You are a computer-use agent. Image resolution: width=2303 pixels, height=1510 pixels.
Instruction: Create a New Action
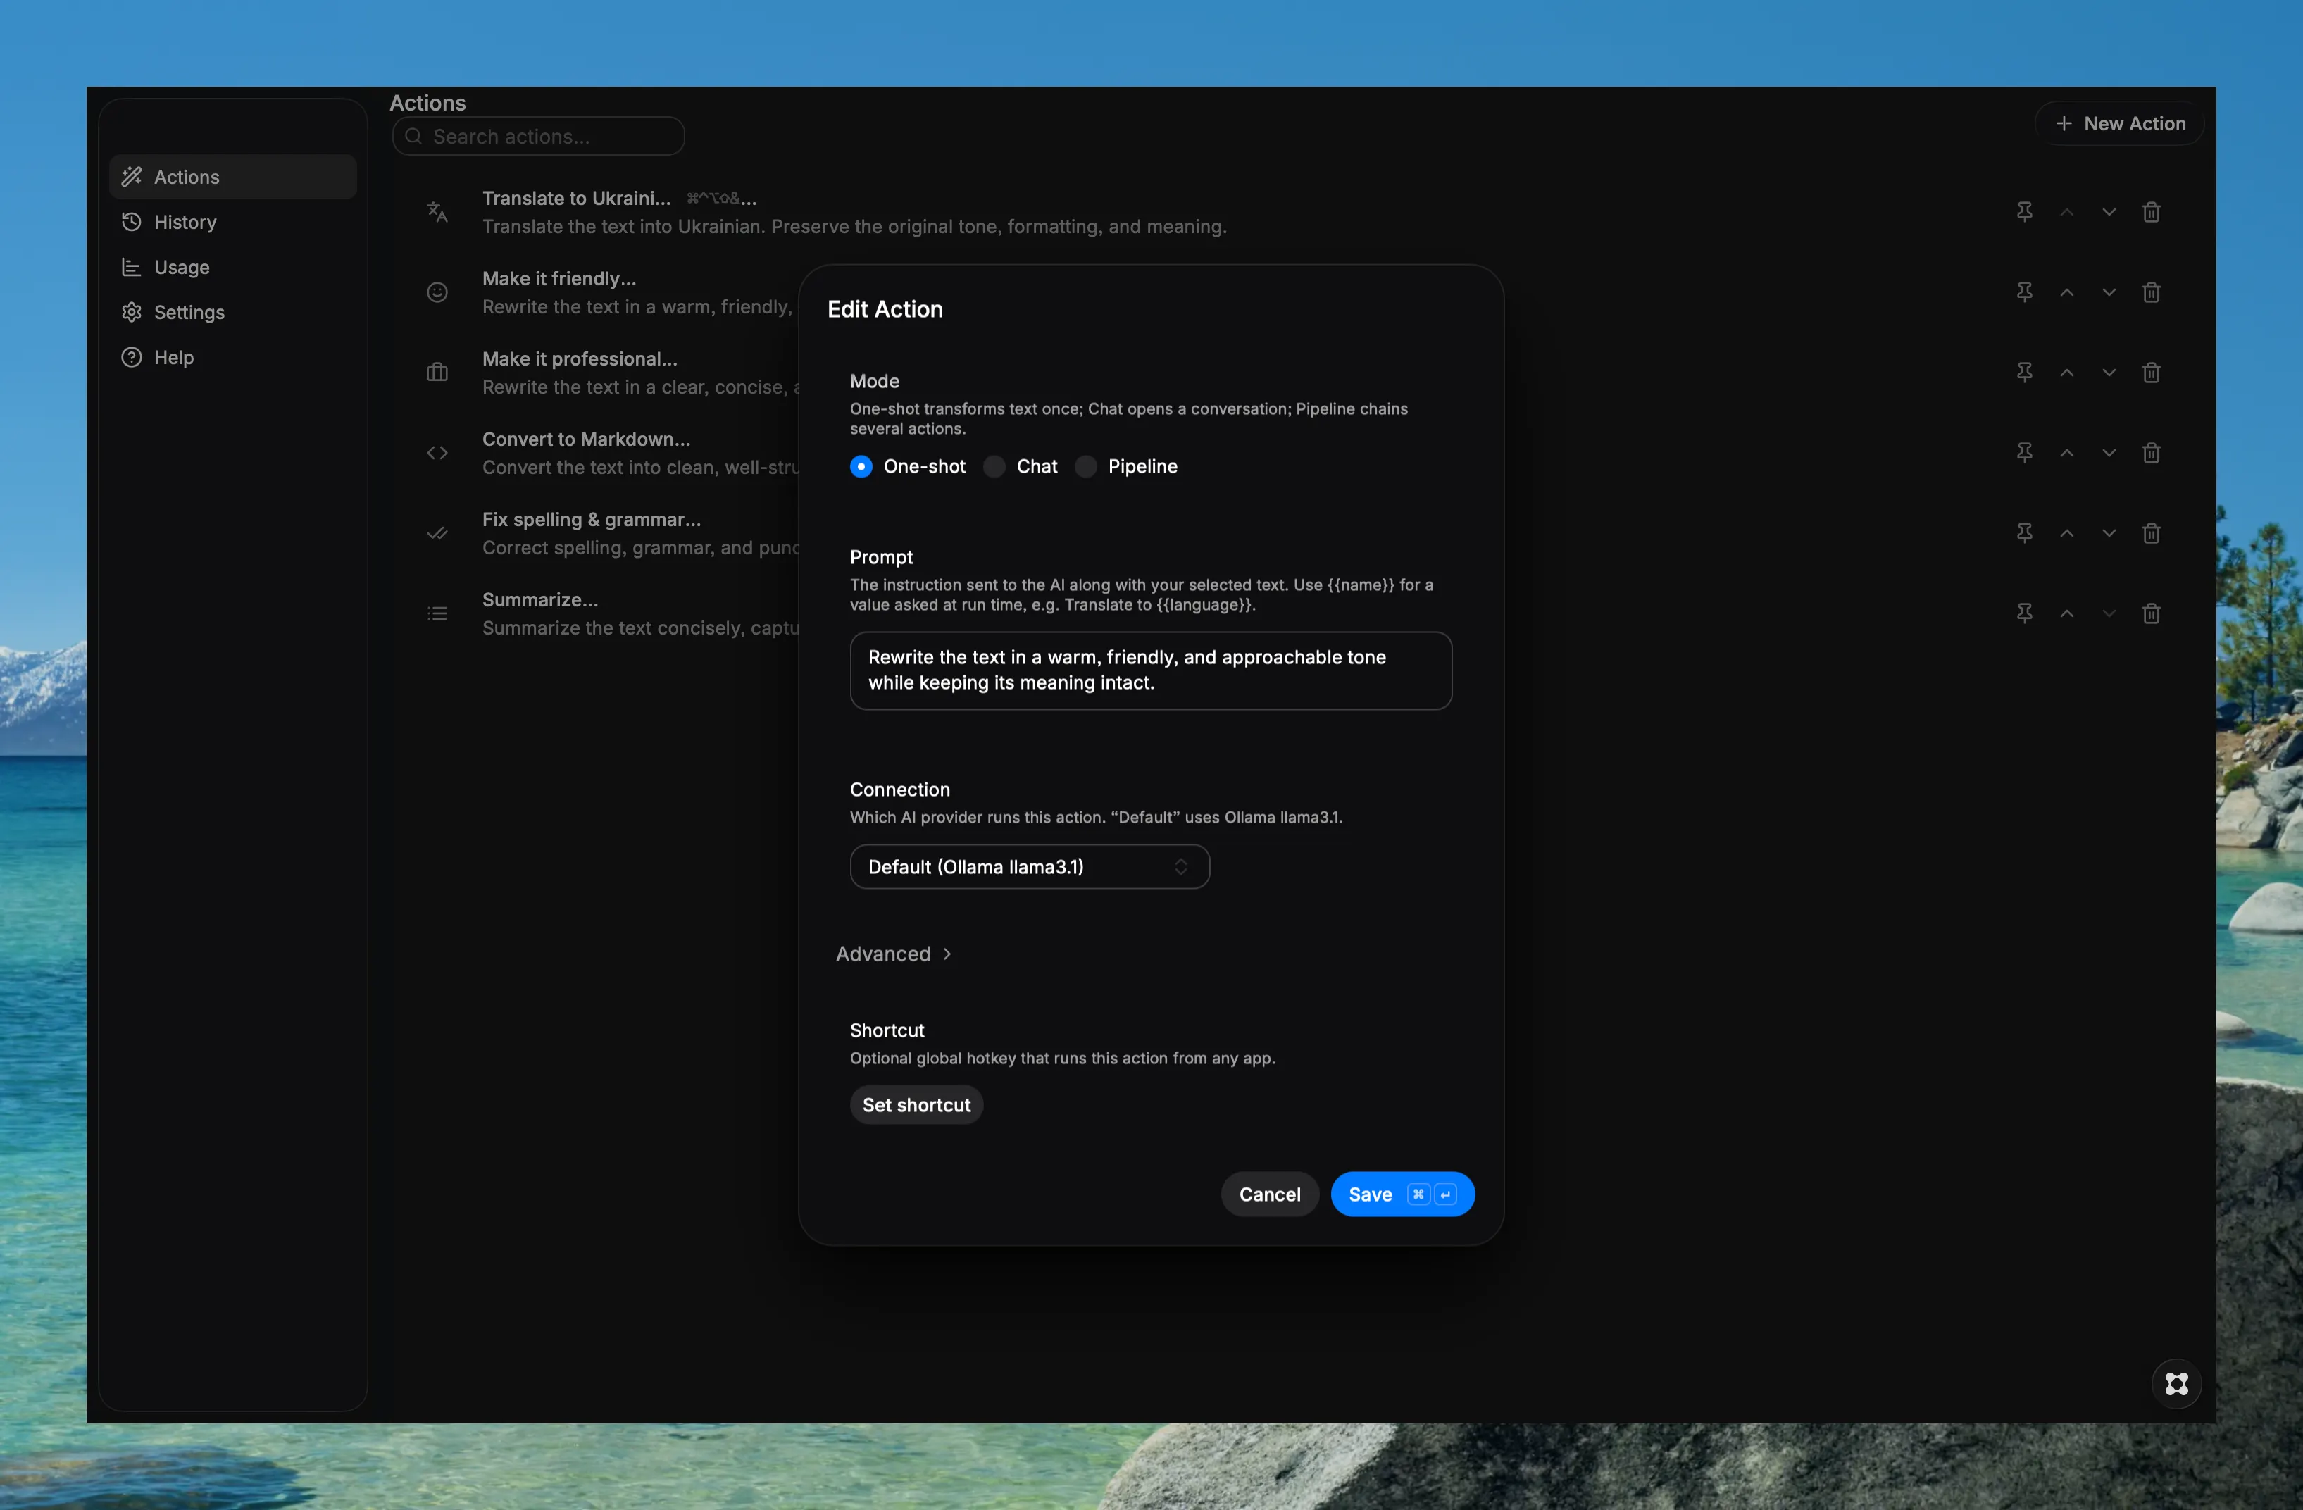2119,124
